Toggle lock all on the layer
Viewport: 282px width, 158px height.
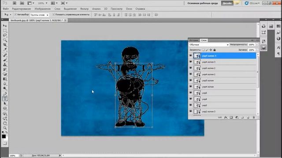coord(215,50)
